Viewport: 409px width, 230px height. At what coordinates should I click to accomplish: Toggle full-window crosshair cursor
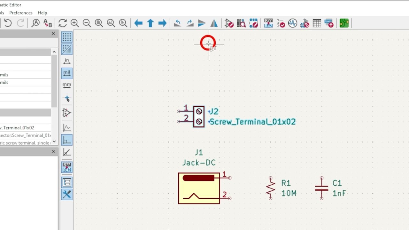[x=67, y=99]
